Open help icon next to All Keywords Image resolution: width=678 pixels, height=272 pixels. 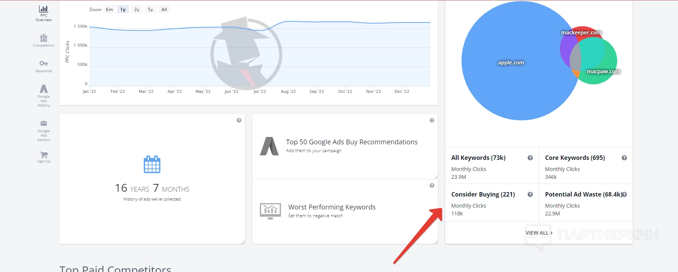point(530,158)
